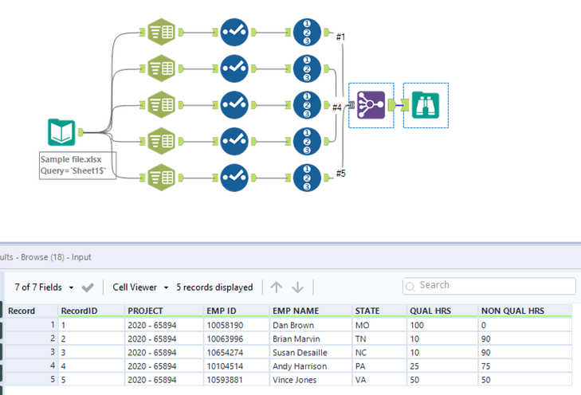Viewport: 581px width, 395px height.
Task: Click the Select tool in the fifth row
Action: tap(234, 178)
